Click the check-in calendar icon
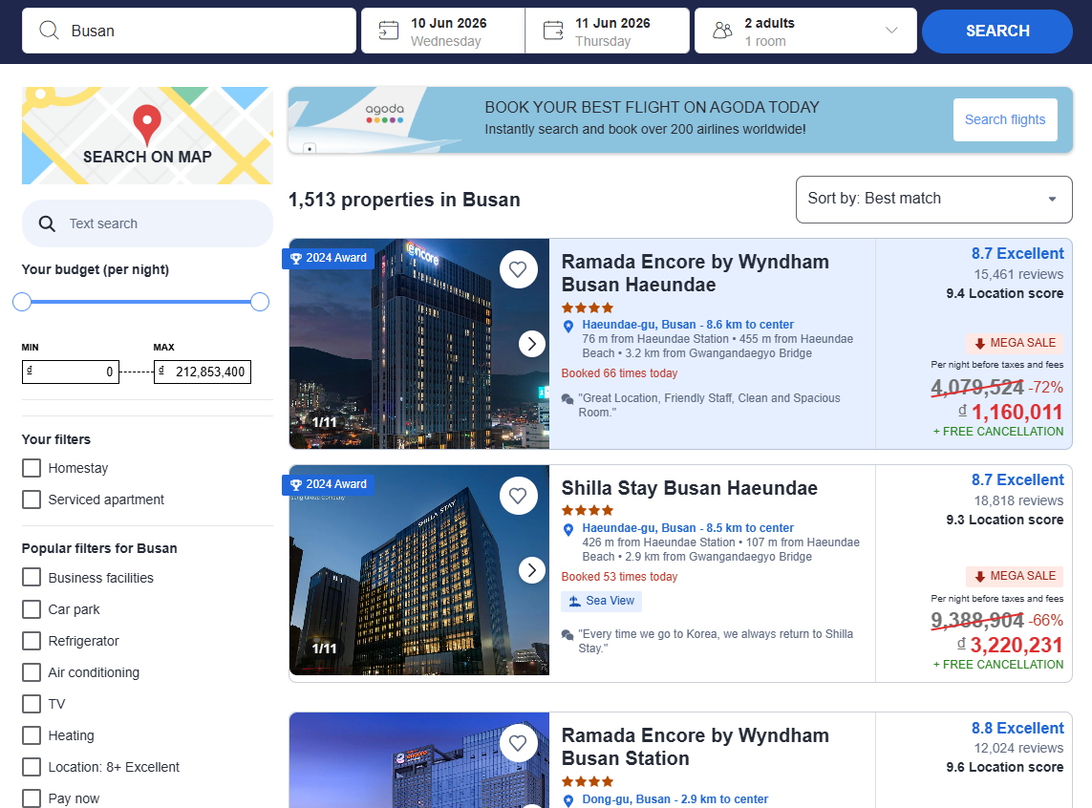Image resolution: width=1092 pixels, height=808 pixels. 389,31
